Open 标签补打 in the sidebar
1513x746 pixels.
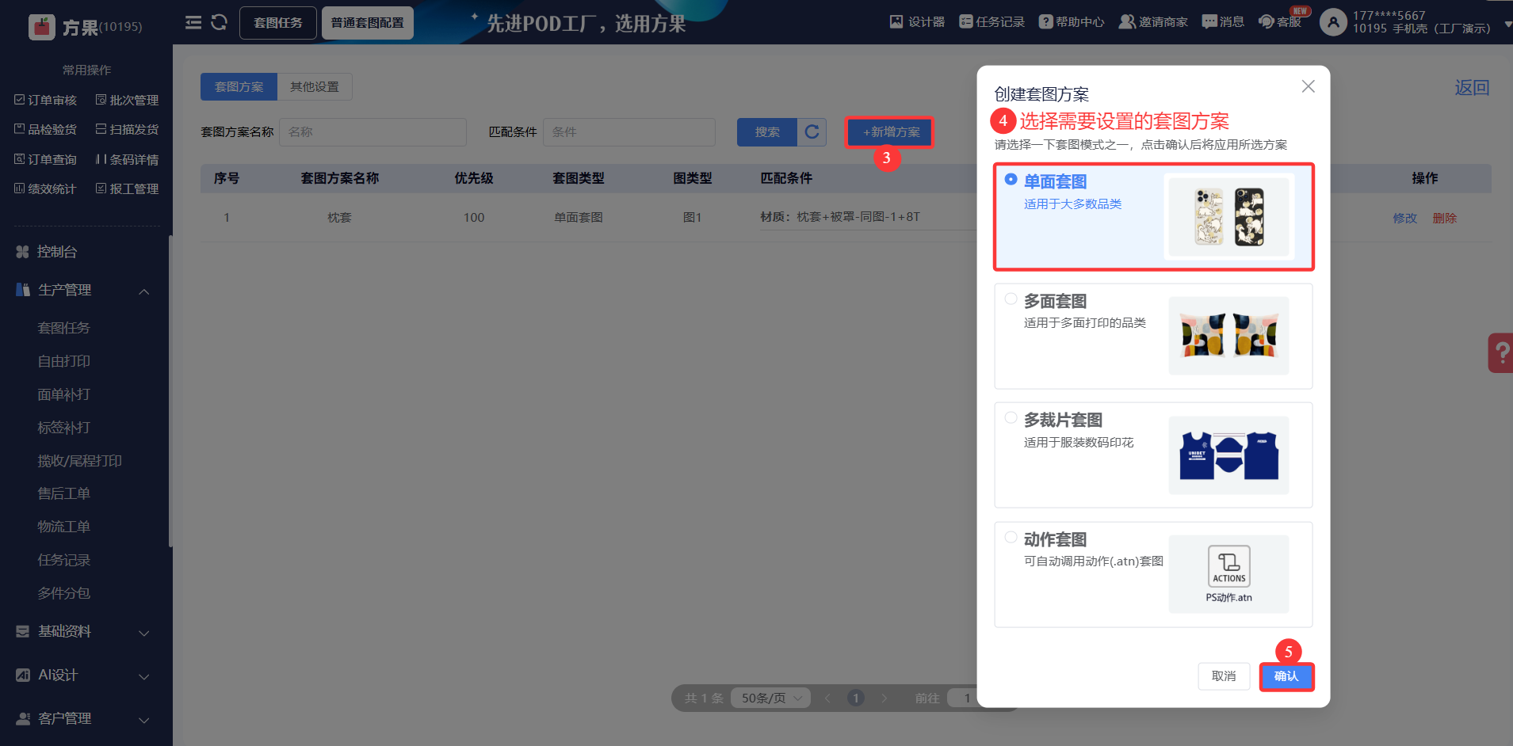[64, 428]
